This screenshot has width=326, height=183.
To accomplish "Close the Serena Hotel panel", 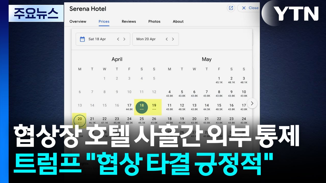I will coord(250,8).
